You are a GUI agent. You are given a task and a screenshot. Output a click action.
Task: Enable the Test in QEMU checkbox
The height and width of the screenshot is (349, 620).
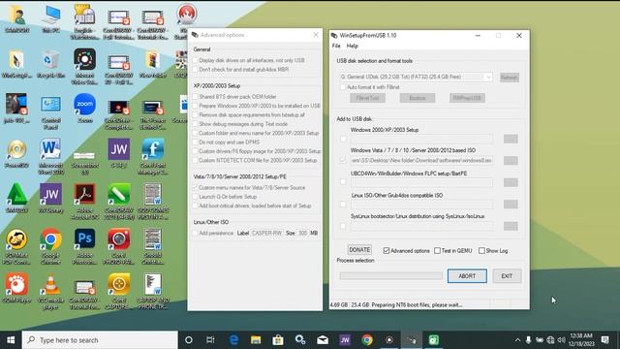point(437,250)
